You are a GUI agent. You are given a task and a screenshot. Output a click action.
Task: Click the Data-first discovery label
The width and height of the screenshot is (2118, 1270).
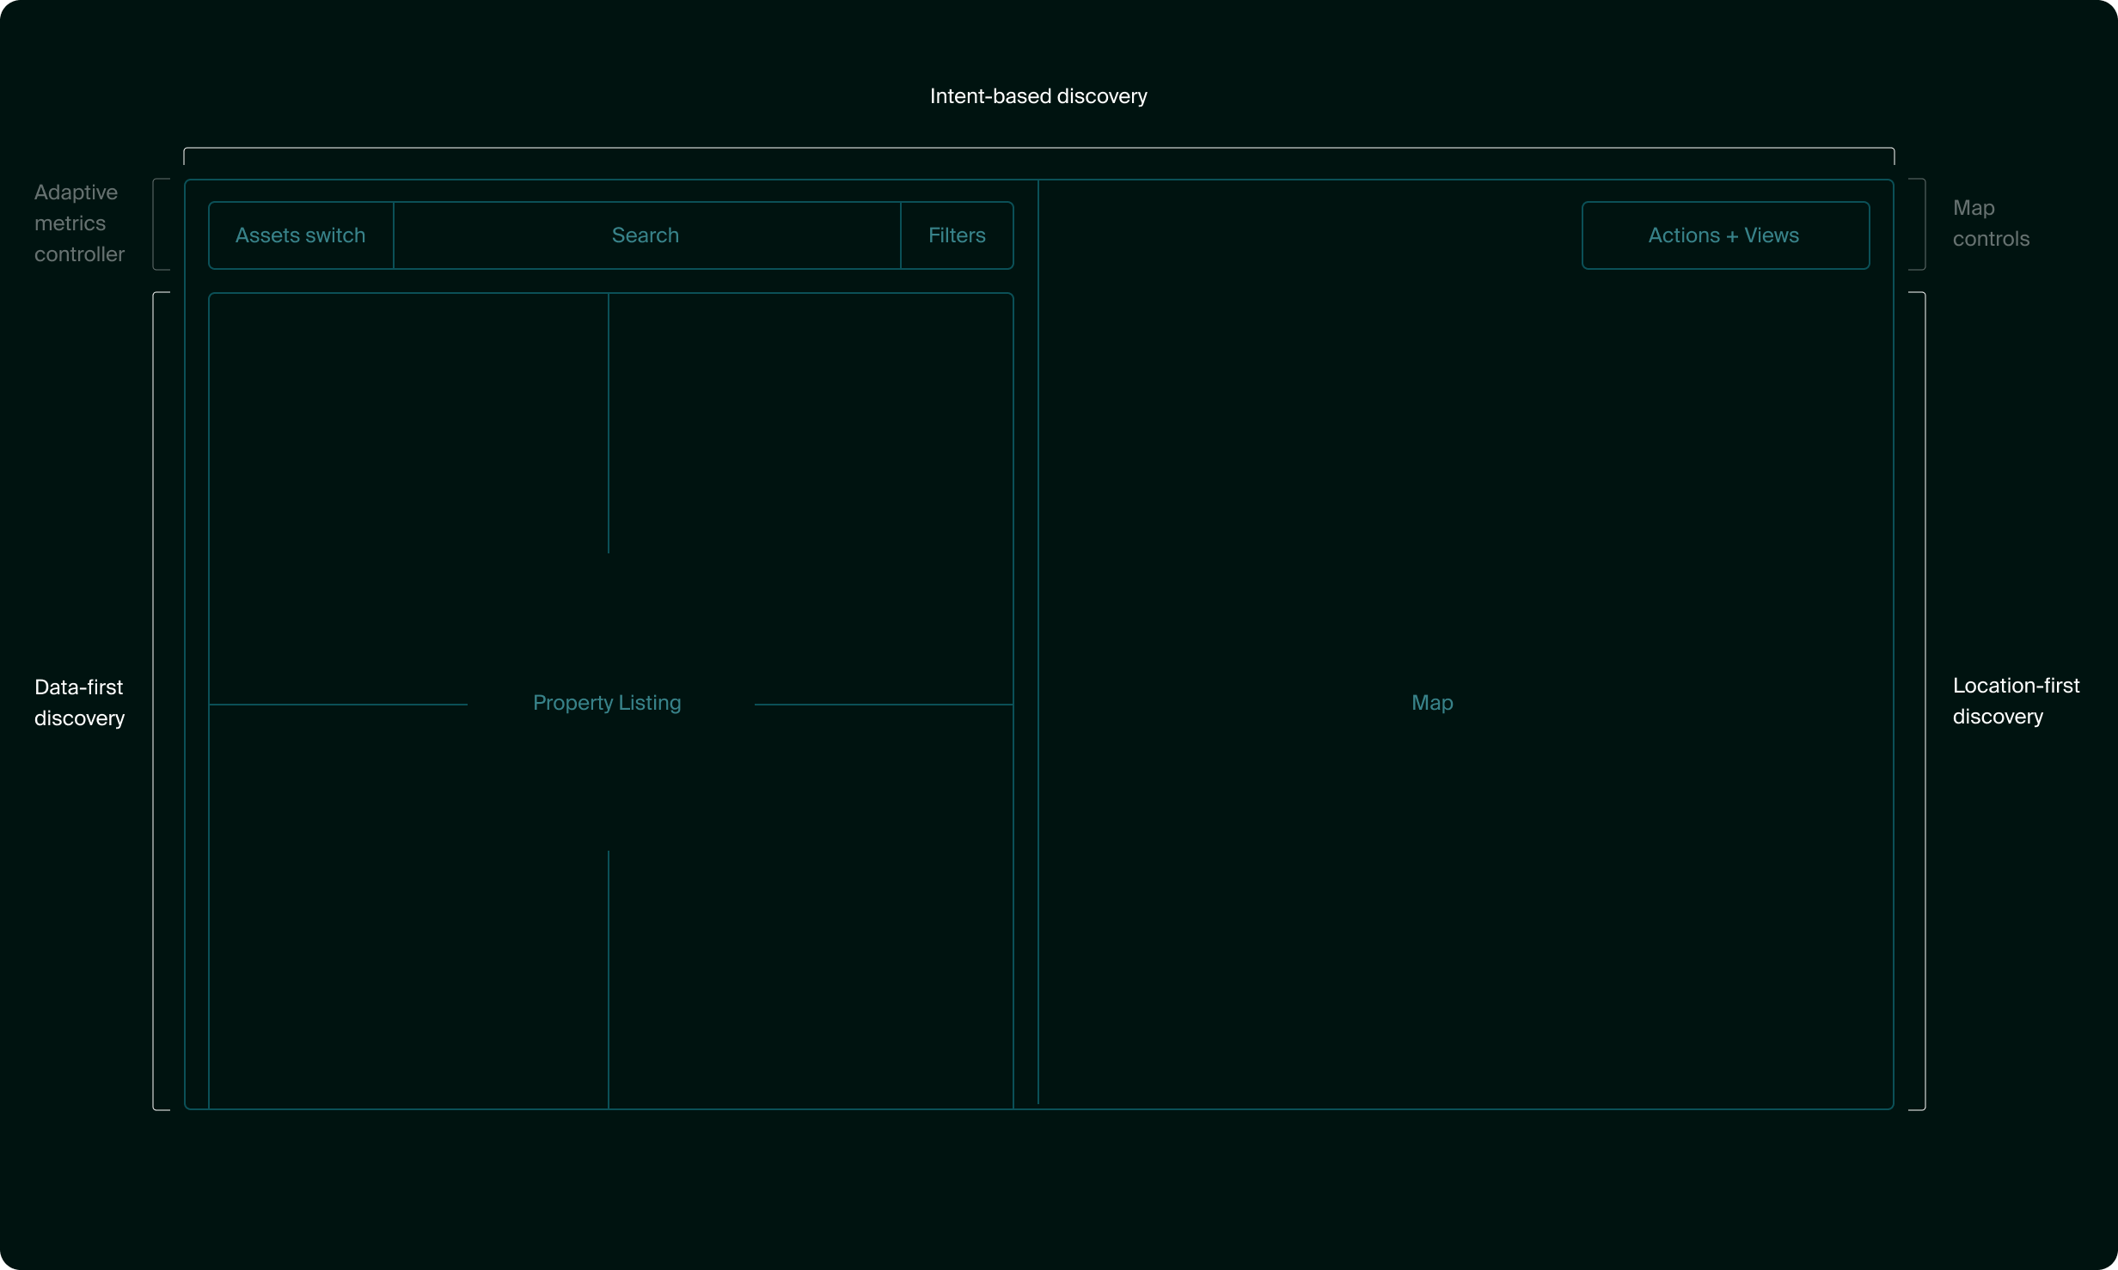[79, 702]
